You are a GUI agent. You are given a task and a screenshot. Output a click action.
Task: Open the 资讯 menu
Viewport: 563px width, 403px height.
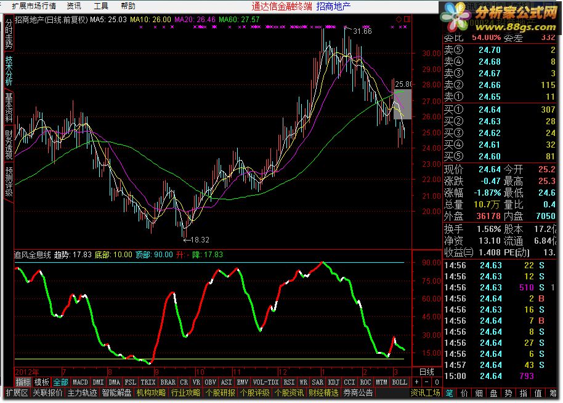pos(74,6)
